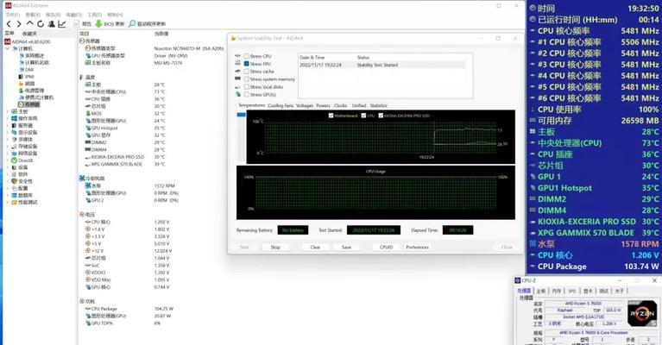Viewport: 662px width, 345px height.
Task: Click the CPU-Z title bar icon
Action: pyautogui.click(x=518, y=280)
